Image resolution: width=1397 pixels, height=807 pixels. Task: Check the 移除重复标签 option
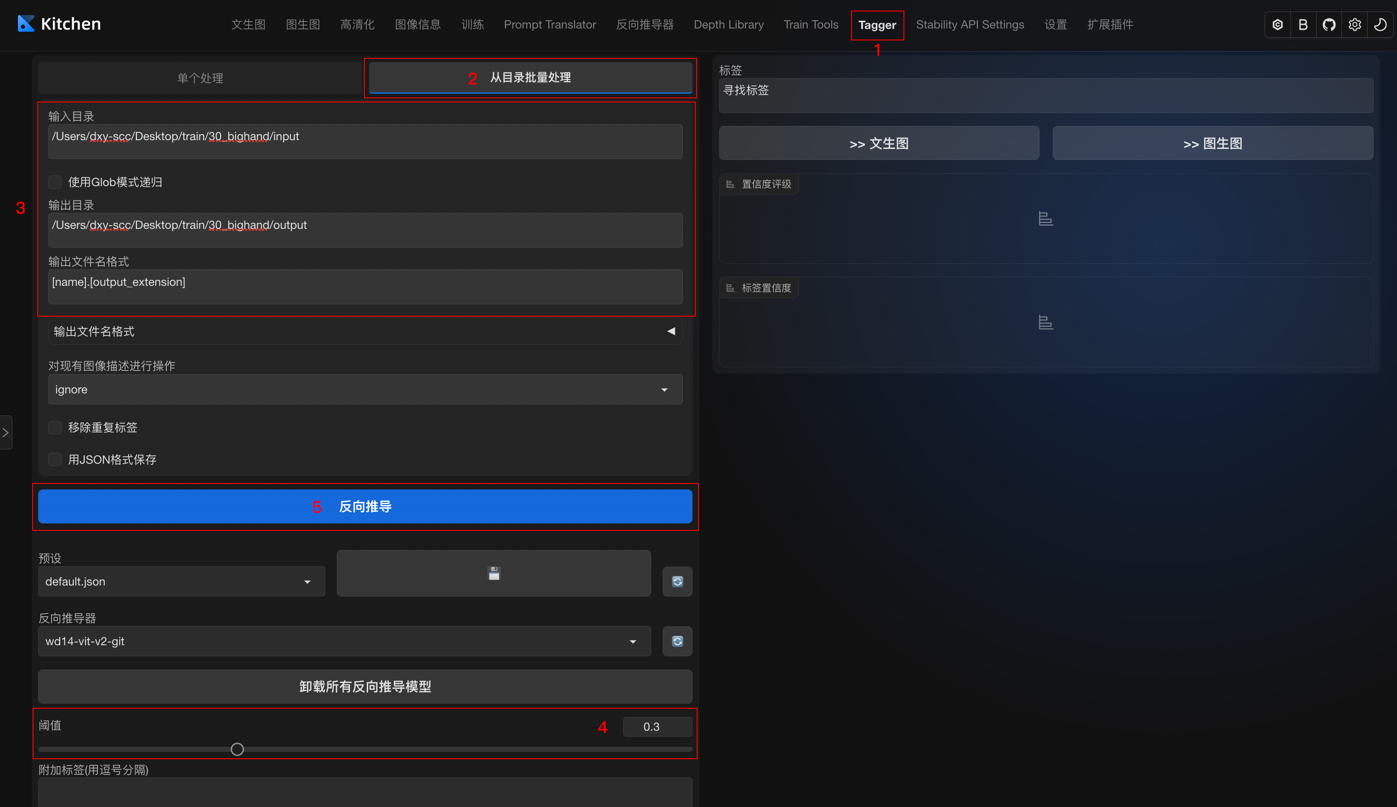55,427
